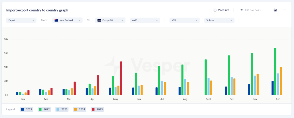Click the 15K y-axis label
Screen dimensions: 294x118
pyautogui.click(x=6, y=53)
